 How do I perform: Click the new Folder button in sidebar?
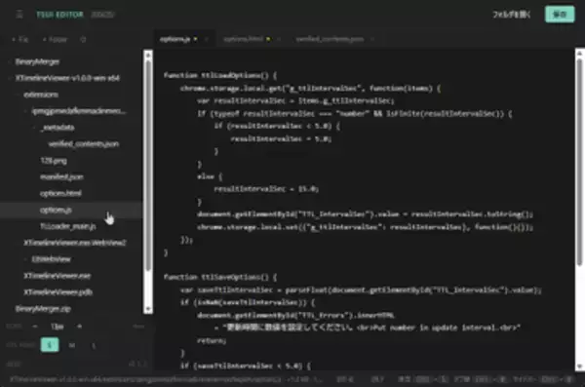tap(55, 39)
